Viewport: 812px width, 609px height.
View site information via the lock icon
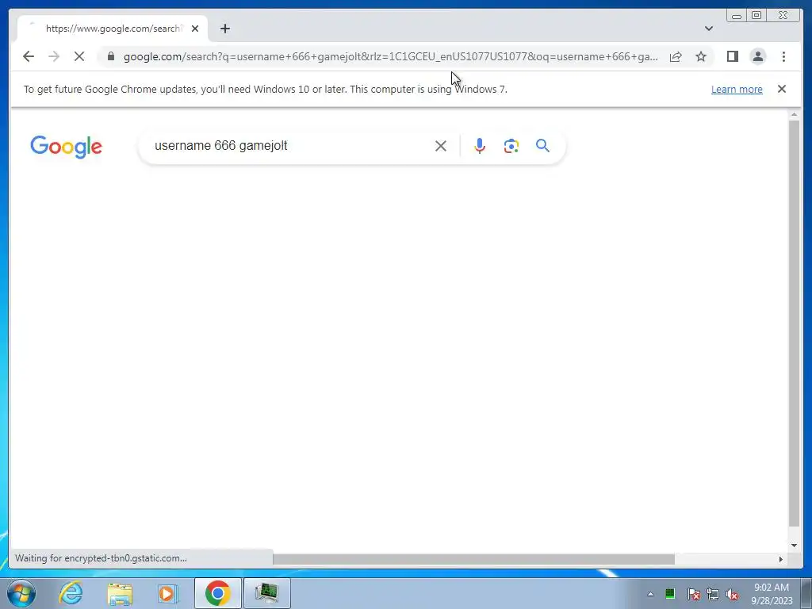point(111,56)
